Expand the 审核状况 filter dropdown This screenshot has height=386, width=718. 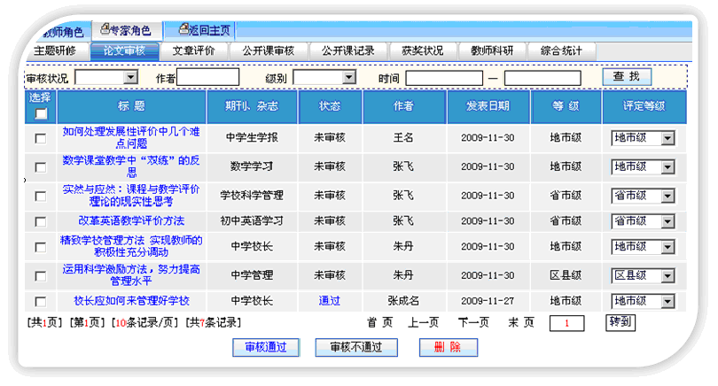coord(129,78)
